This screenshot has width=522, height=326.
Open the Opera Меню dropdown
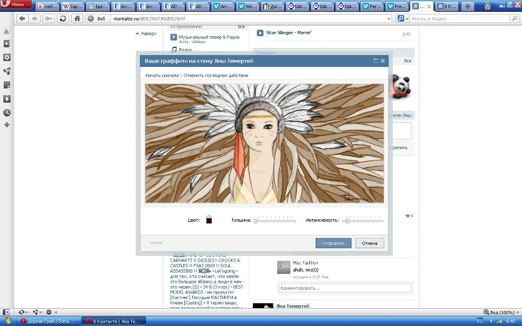click(16, 5)
